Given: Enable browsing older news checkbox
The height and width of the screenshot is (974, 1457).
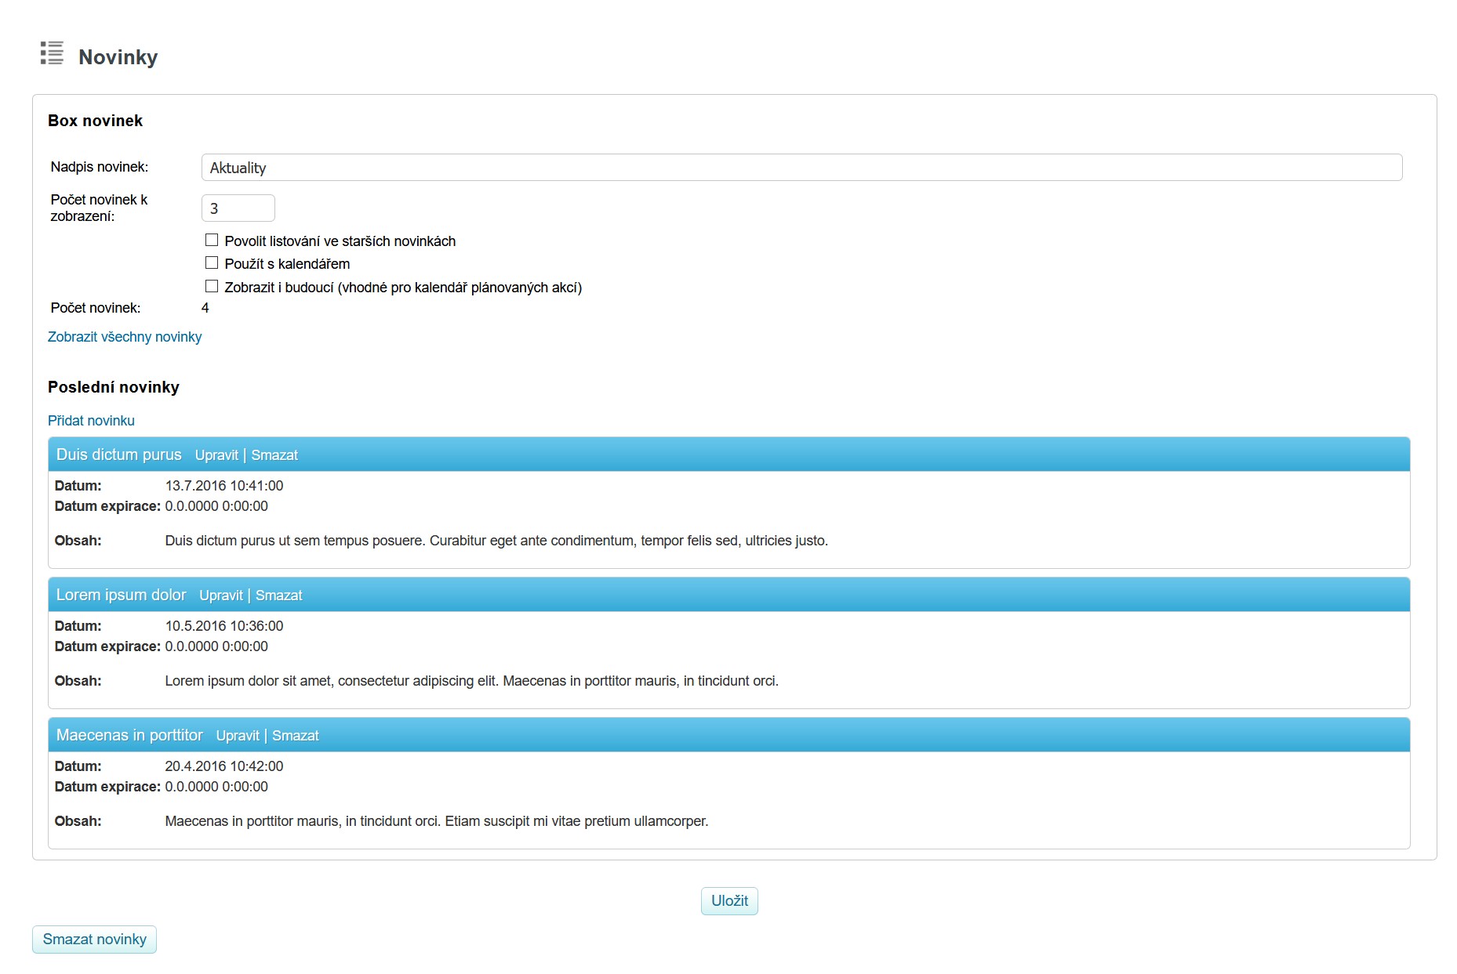Looking at the screenshot, I should pos(212,241).
